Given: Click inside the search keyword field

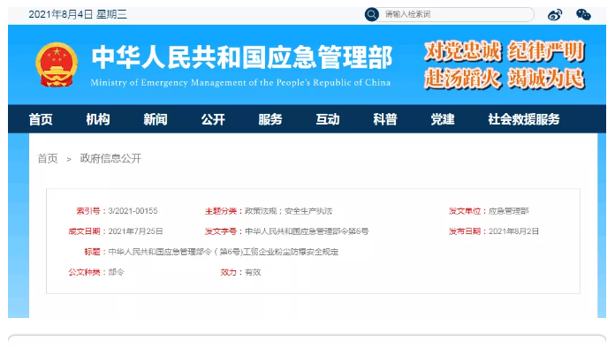Looking at the screenshot, I should tap(456, 14).
